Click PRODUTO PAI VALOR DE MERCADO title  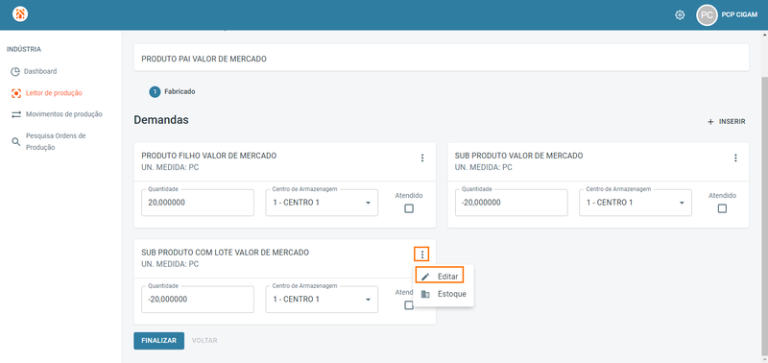point(204,59)
